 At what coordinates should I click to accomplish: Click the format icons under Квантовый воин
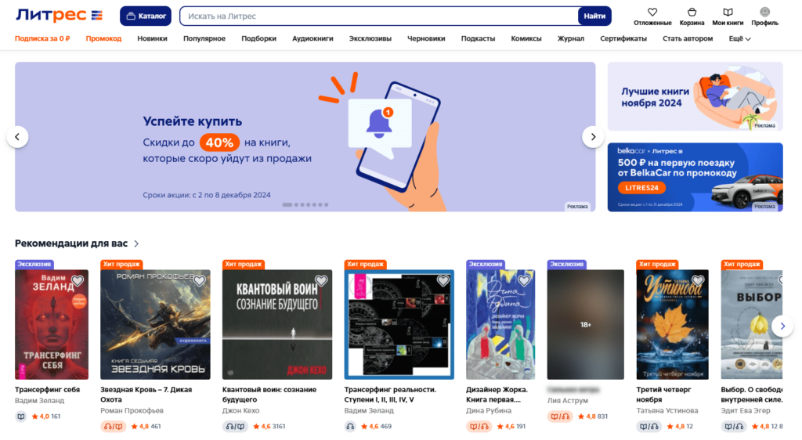[x=235, y=426]
